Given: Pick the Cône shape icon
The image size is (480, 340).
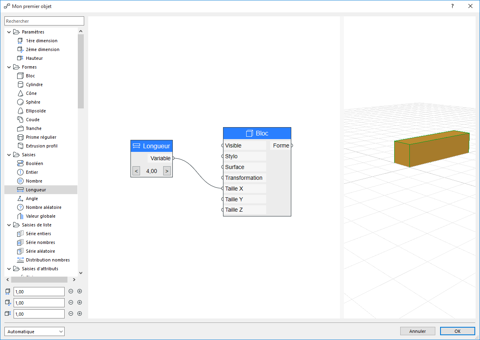Looking at the screenshot, I should (x=20, y=93).
